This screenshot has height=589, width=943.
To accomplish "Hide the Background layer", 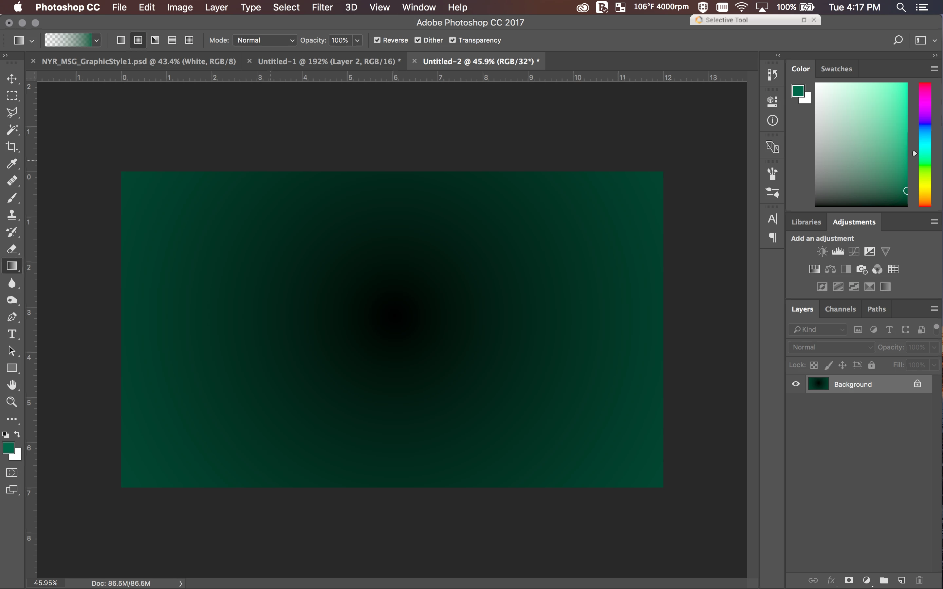I will (x=796, y=384).
